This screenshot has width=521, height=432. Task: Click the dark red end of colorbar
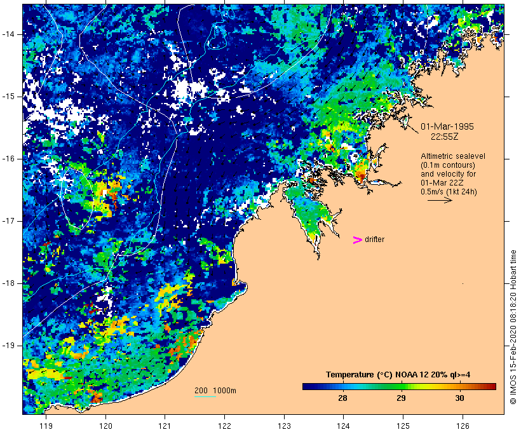point(493,386)
